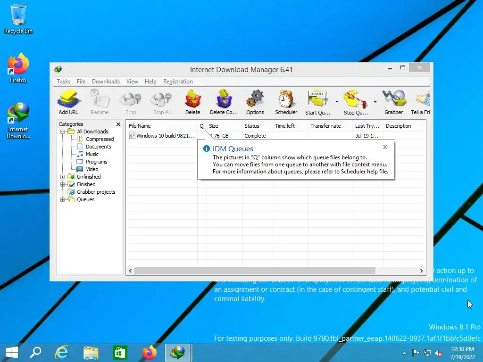Open taskbar Search magnifier

point(35,353)
